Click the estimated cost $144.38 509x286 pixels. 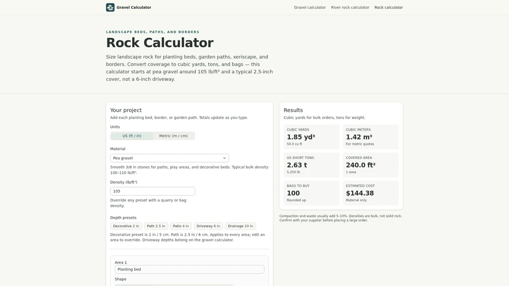[x=360, y=193]
